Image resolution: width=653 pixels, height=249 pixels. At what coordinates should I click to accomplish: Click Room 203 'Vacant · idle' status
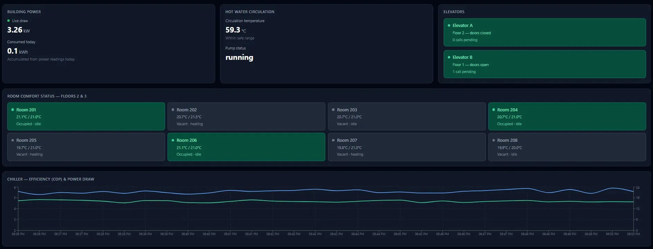[x=346, y=124]
